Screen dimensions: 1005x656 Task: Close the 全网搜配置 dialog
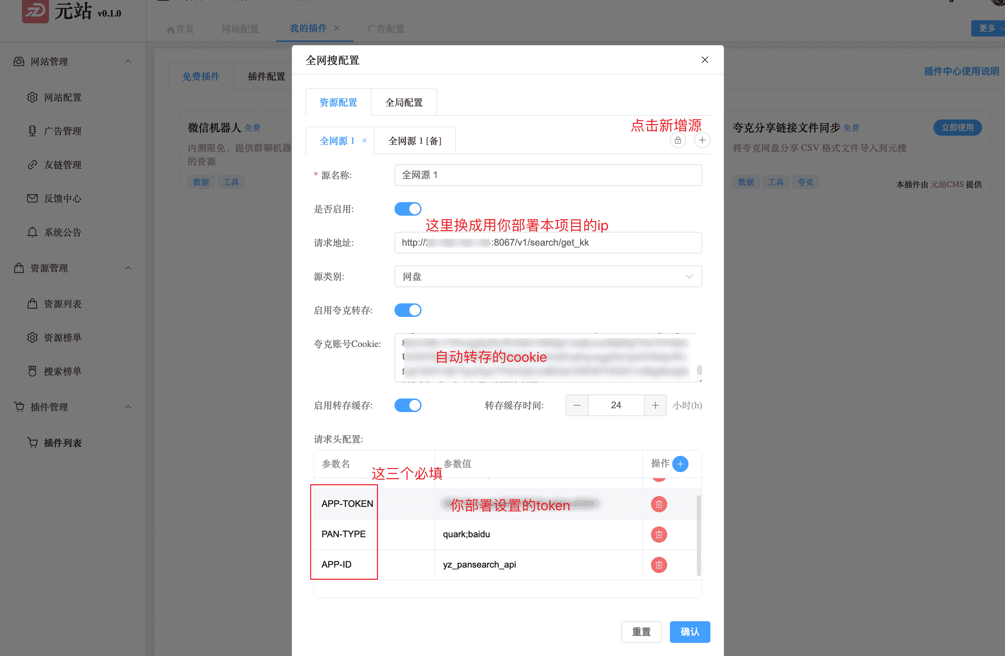tap(704, 60)
